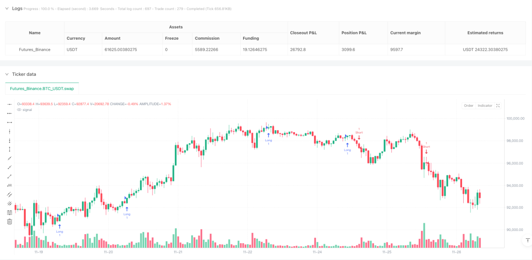Click the 11-22 date marker on axis
Image resolution: width=532 pixels, height=260 pixels.
click(247, 253)
